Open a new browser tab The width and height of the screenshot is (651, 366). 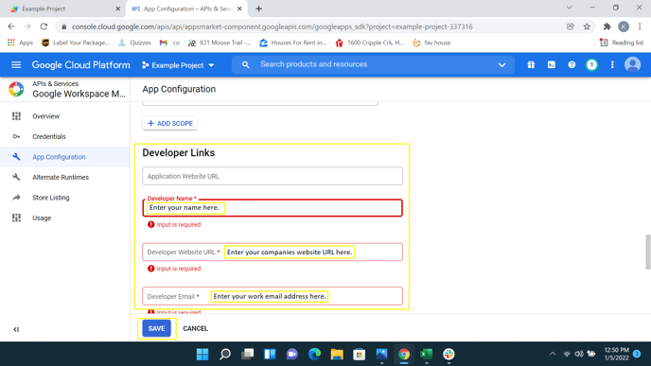point(258,9)
